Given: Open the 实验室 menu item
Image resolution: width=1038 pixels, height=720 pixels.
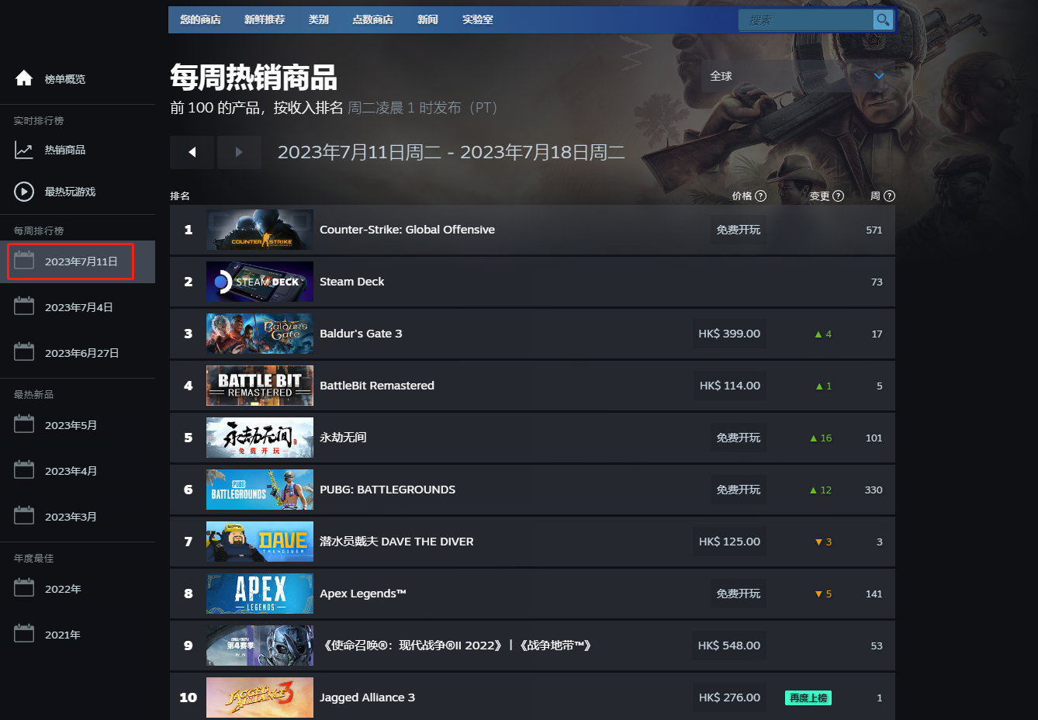Looking at the screenshot, I should tap(477, 20).
